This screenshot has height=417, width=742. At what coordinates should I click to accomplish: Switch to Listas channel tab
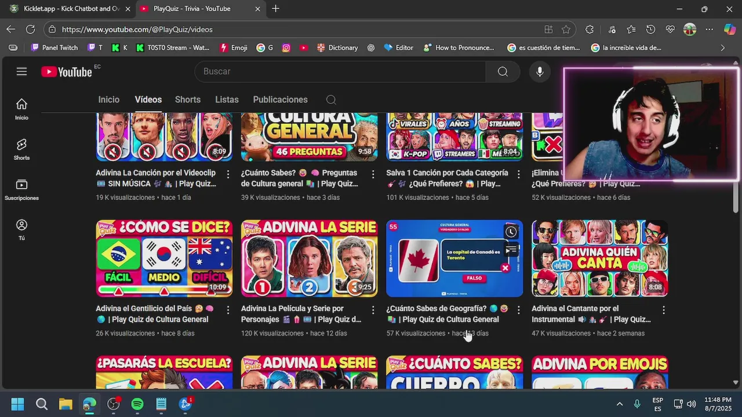227,100
